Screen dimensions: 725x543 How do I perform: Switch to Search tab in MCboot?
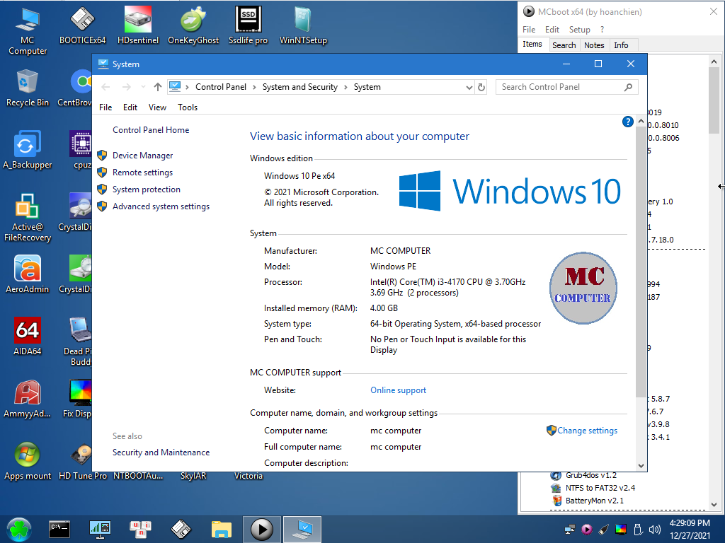click(x=564, y=45)
